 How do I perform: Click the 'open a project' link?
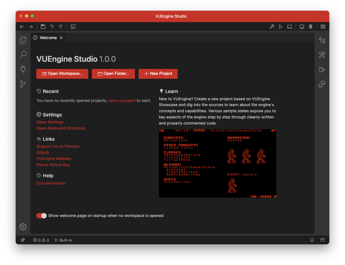coord(122,101)
